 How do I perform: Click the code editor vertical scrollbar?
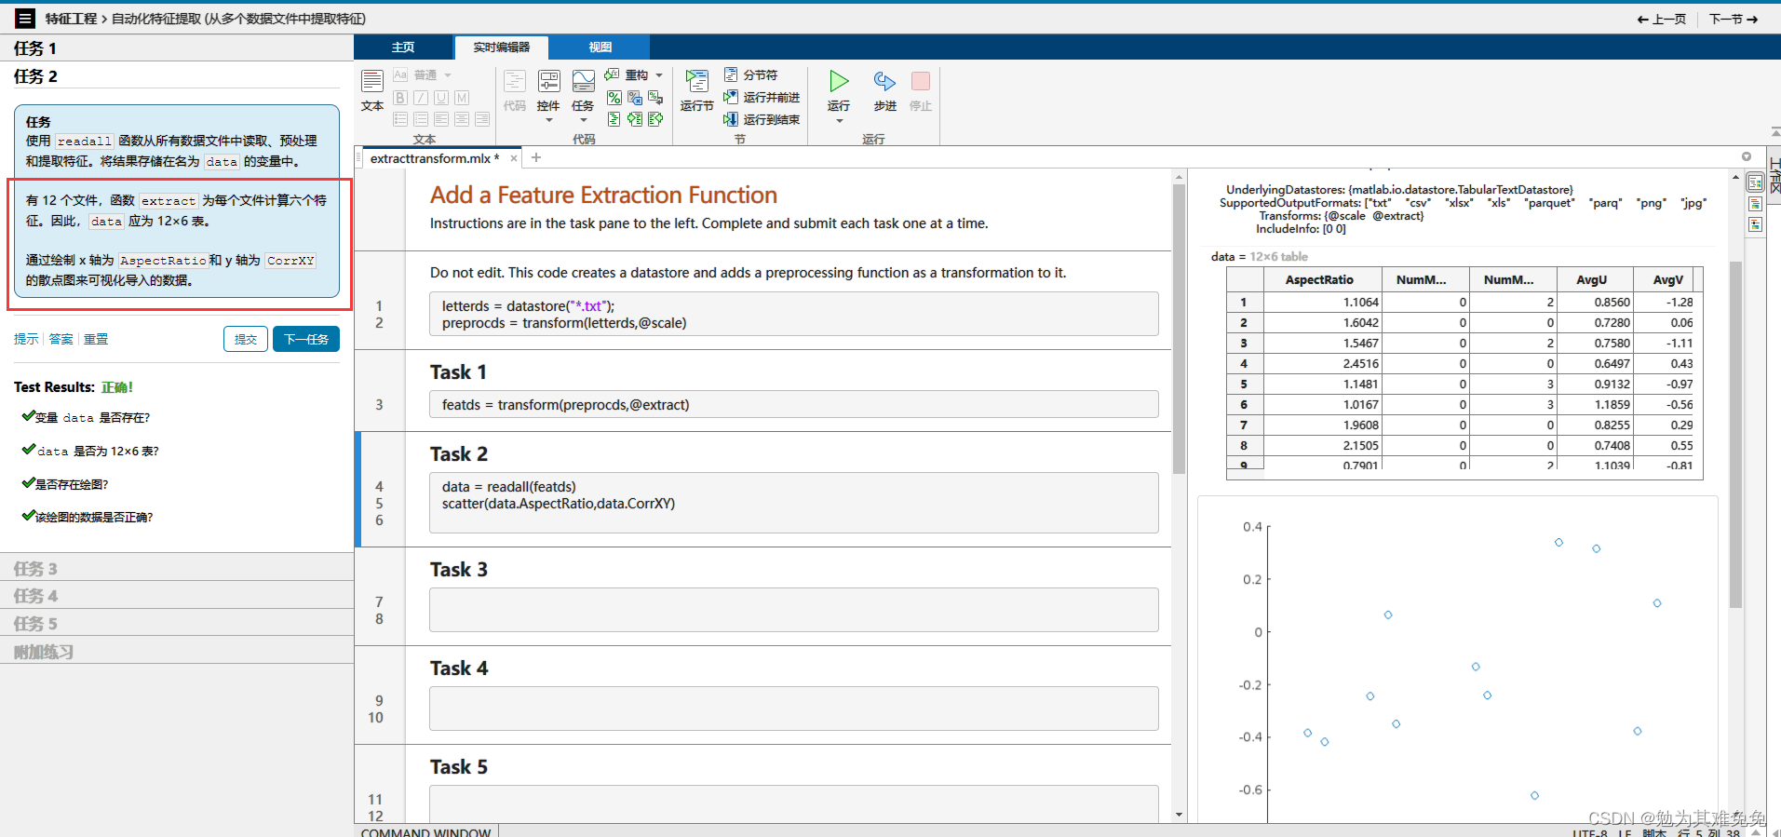[1179, 330]
